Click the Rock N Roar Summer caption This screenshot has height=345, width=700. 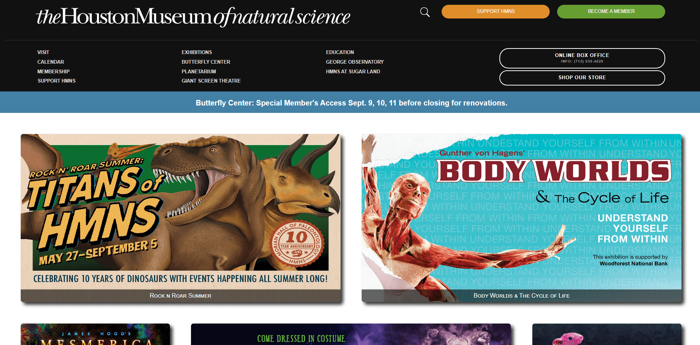[x=181, y=296]
